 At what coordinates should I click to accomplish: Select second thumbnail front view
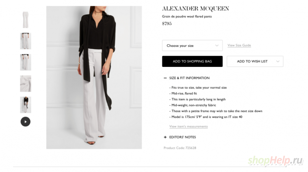pyautogui.click(x=25, y=41)
